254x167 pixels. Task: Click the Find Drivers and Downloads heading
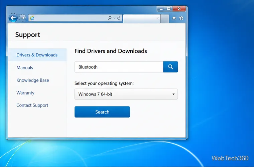click(x=111, y=51)
